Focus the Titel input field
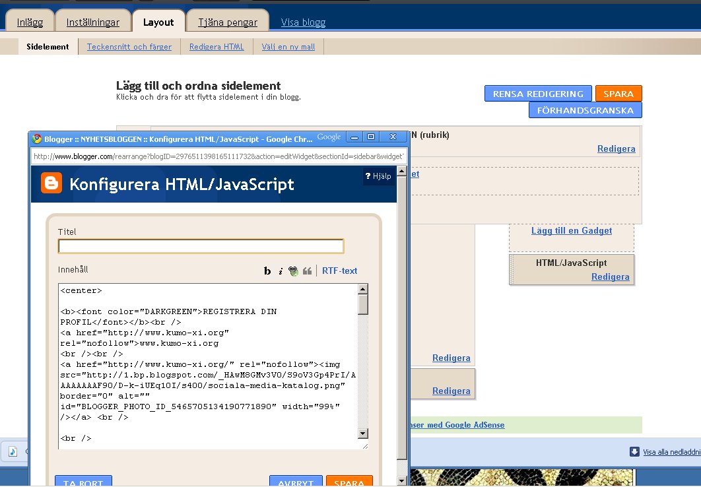The image size is (701, 487). pos(201,246)
